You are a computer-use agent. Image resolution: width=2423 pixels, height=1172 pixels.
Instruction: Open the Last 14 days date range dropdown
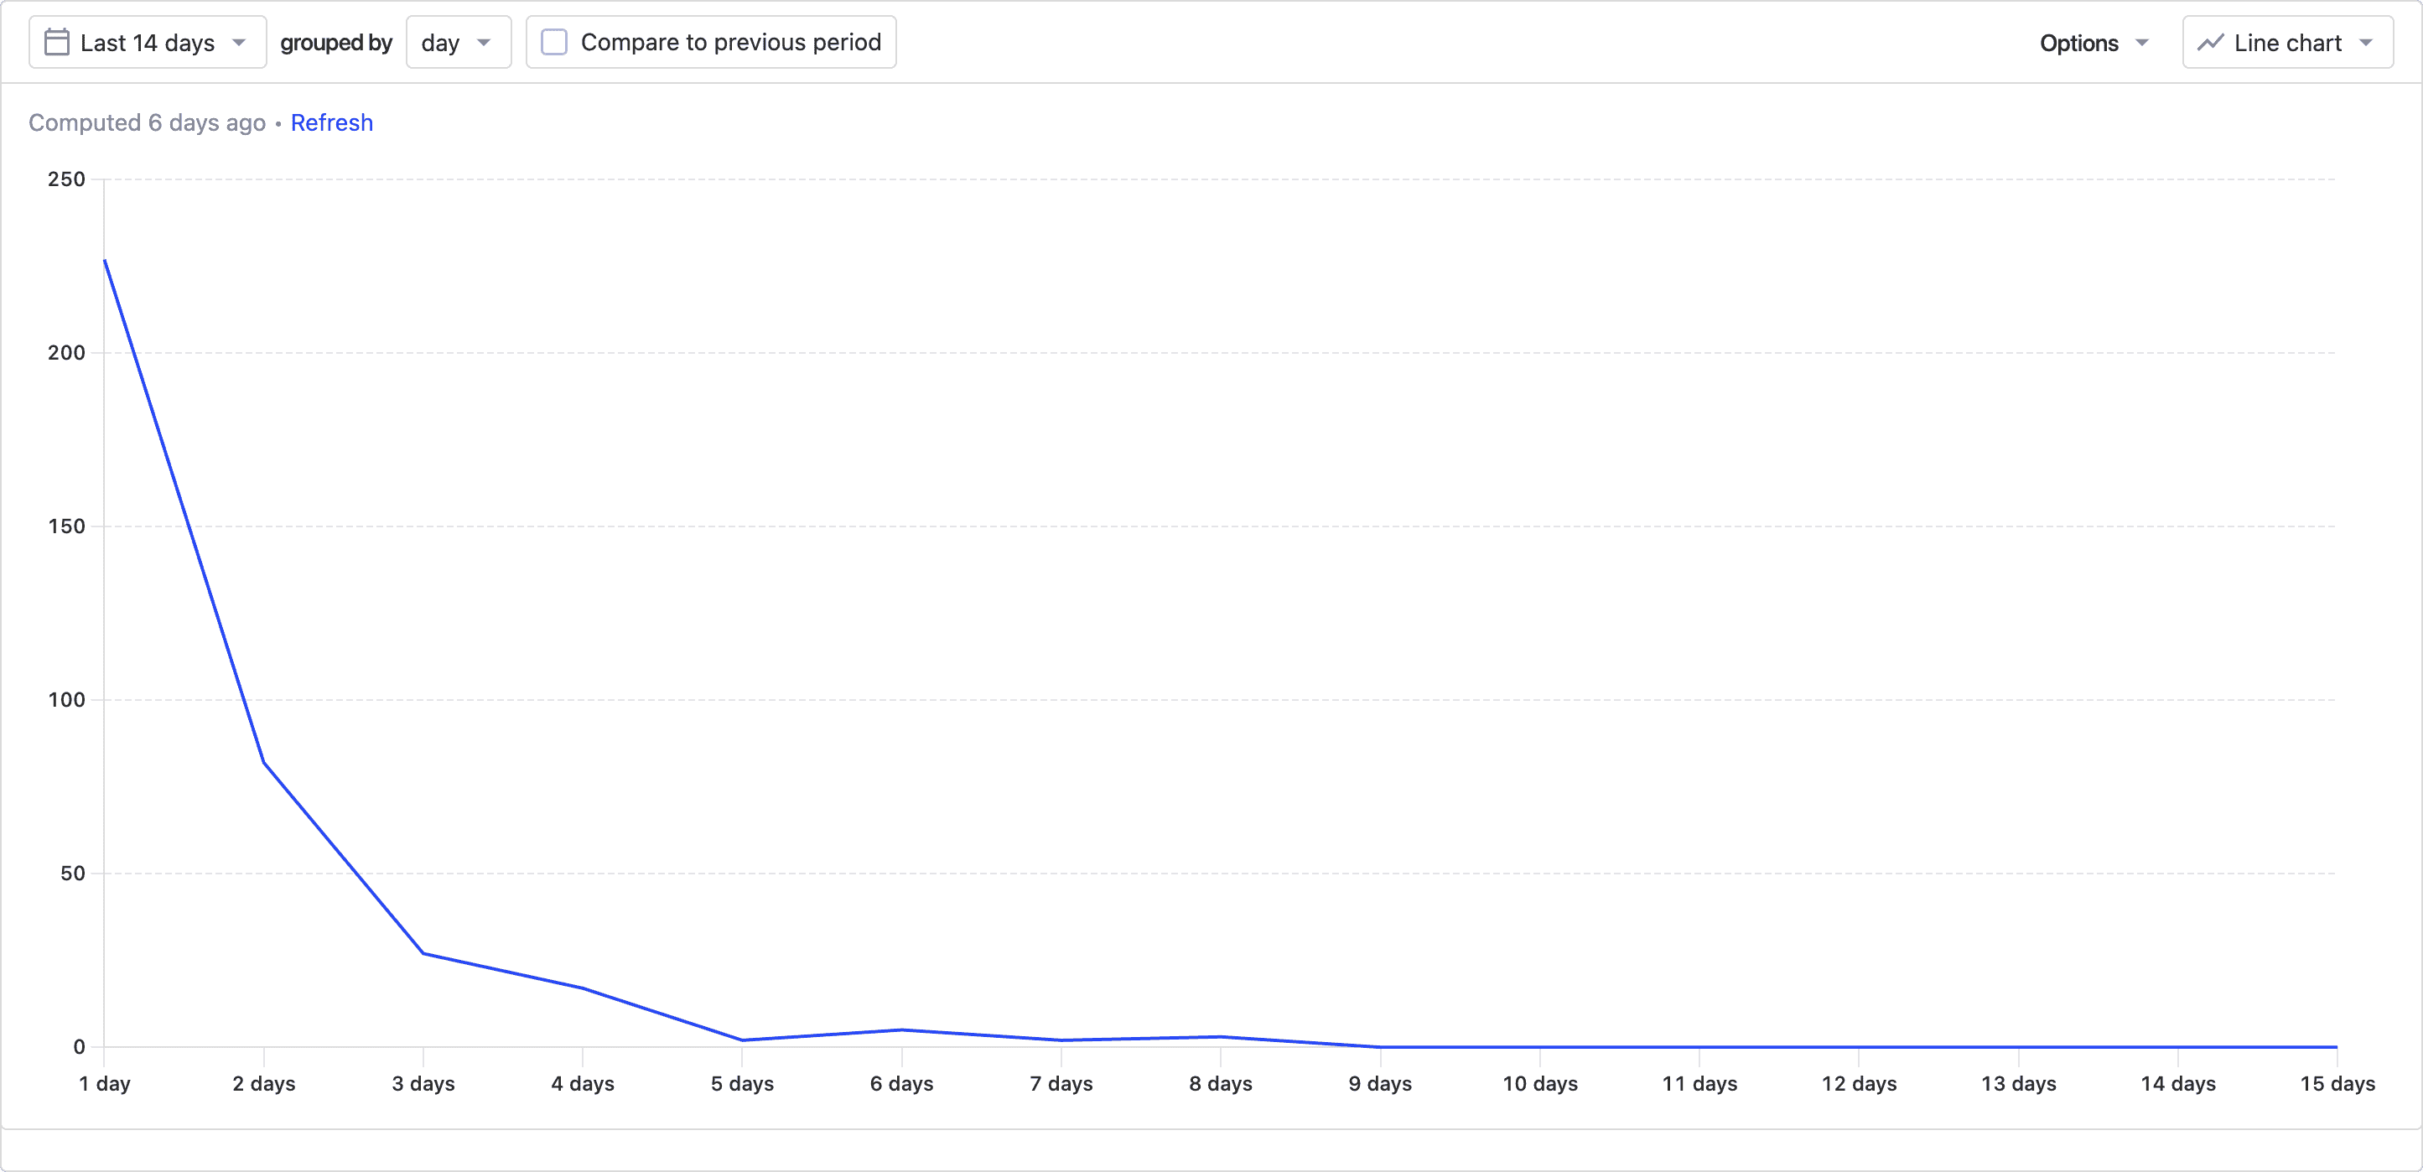click(x=148, y=42)
